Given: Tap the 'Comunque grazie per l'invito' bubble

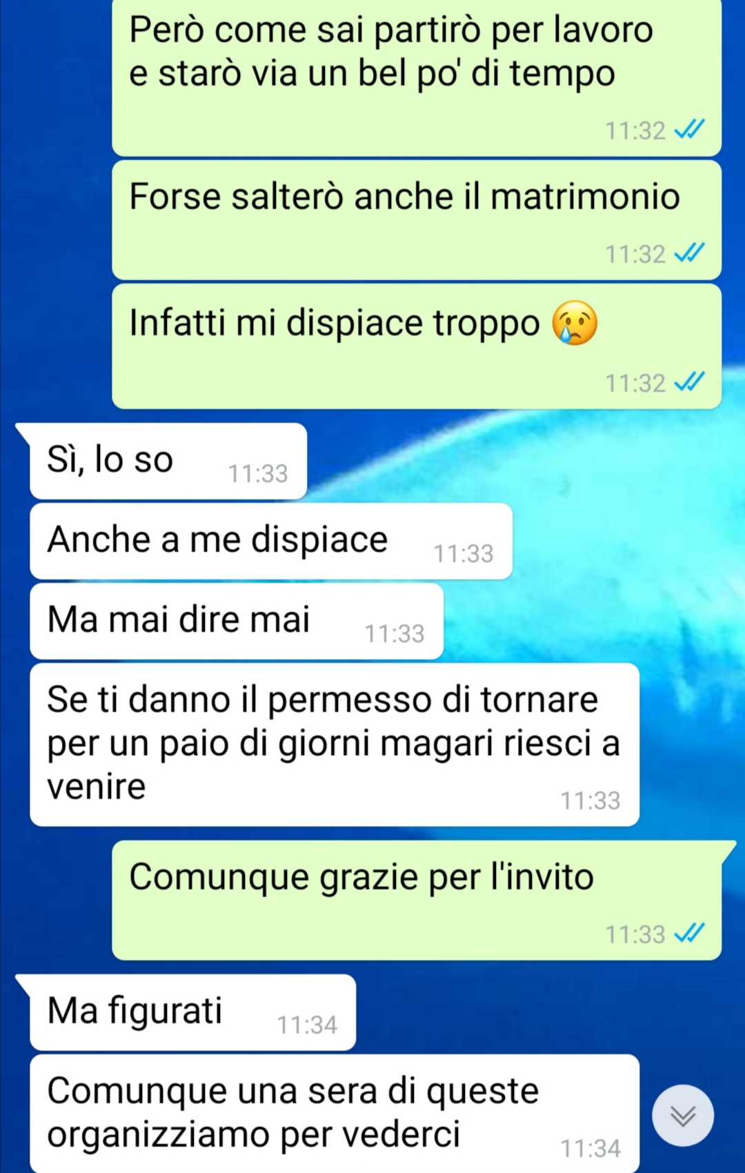Looking at the screenshot, I should [x=417, y=900].
